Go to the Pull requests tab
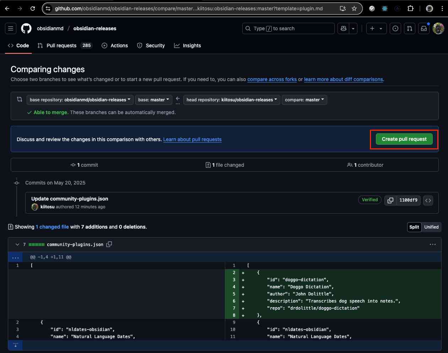This screenshot has height=353, width=448. (x=61, y=46)
